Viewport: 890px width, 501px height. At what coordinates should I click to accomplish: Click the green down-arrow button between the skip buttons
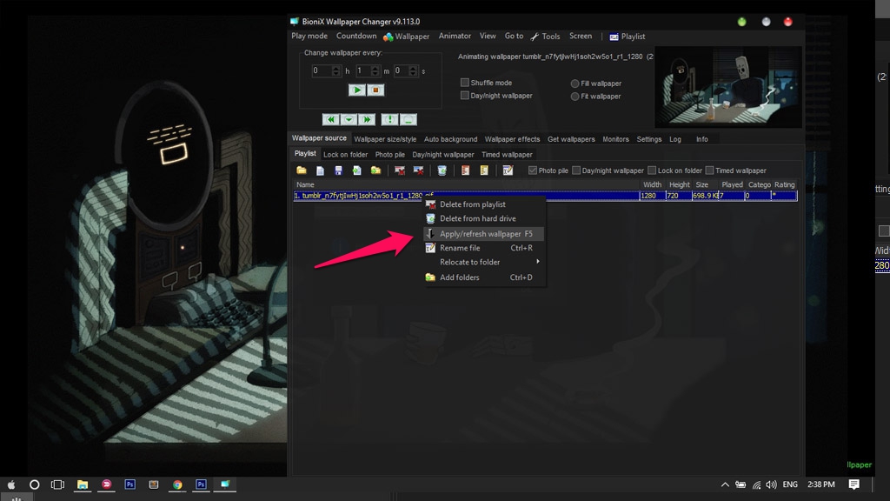tap(349, 119)
